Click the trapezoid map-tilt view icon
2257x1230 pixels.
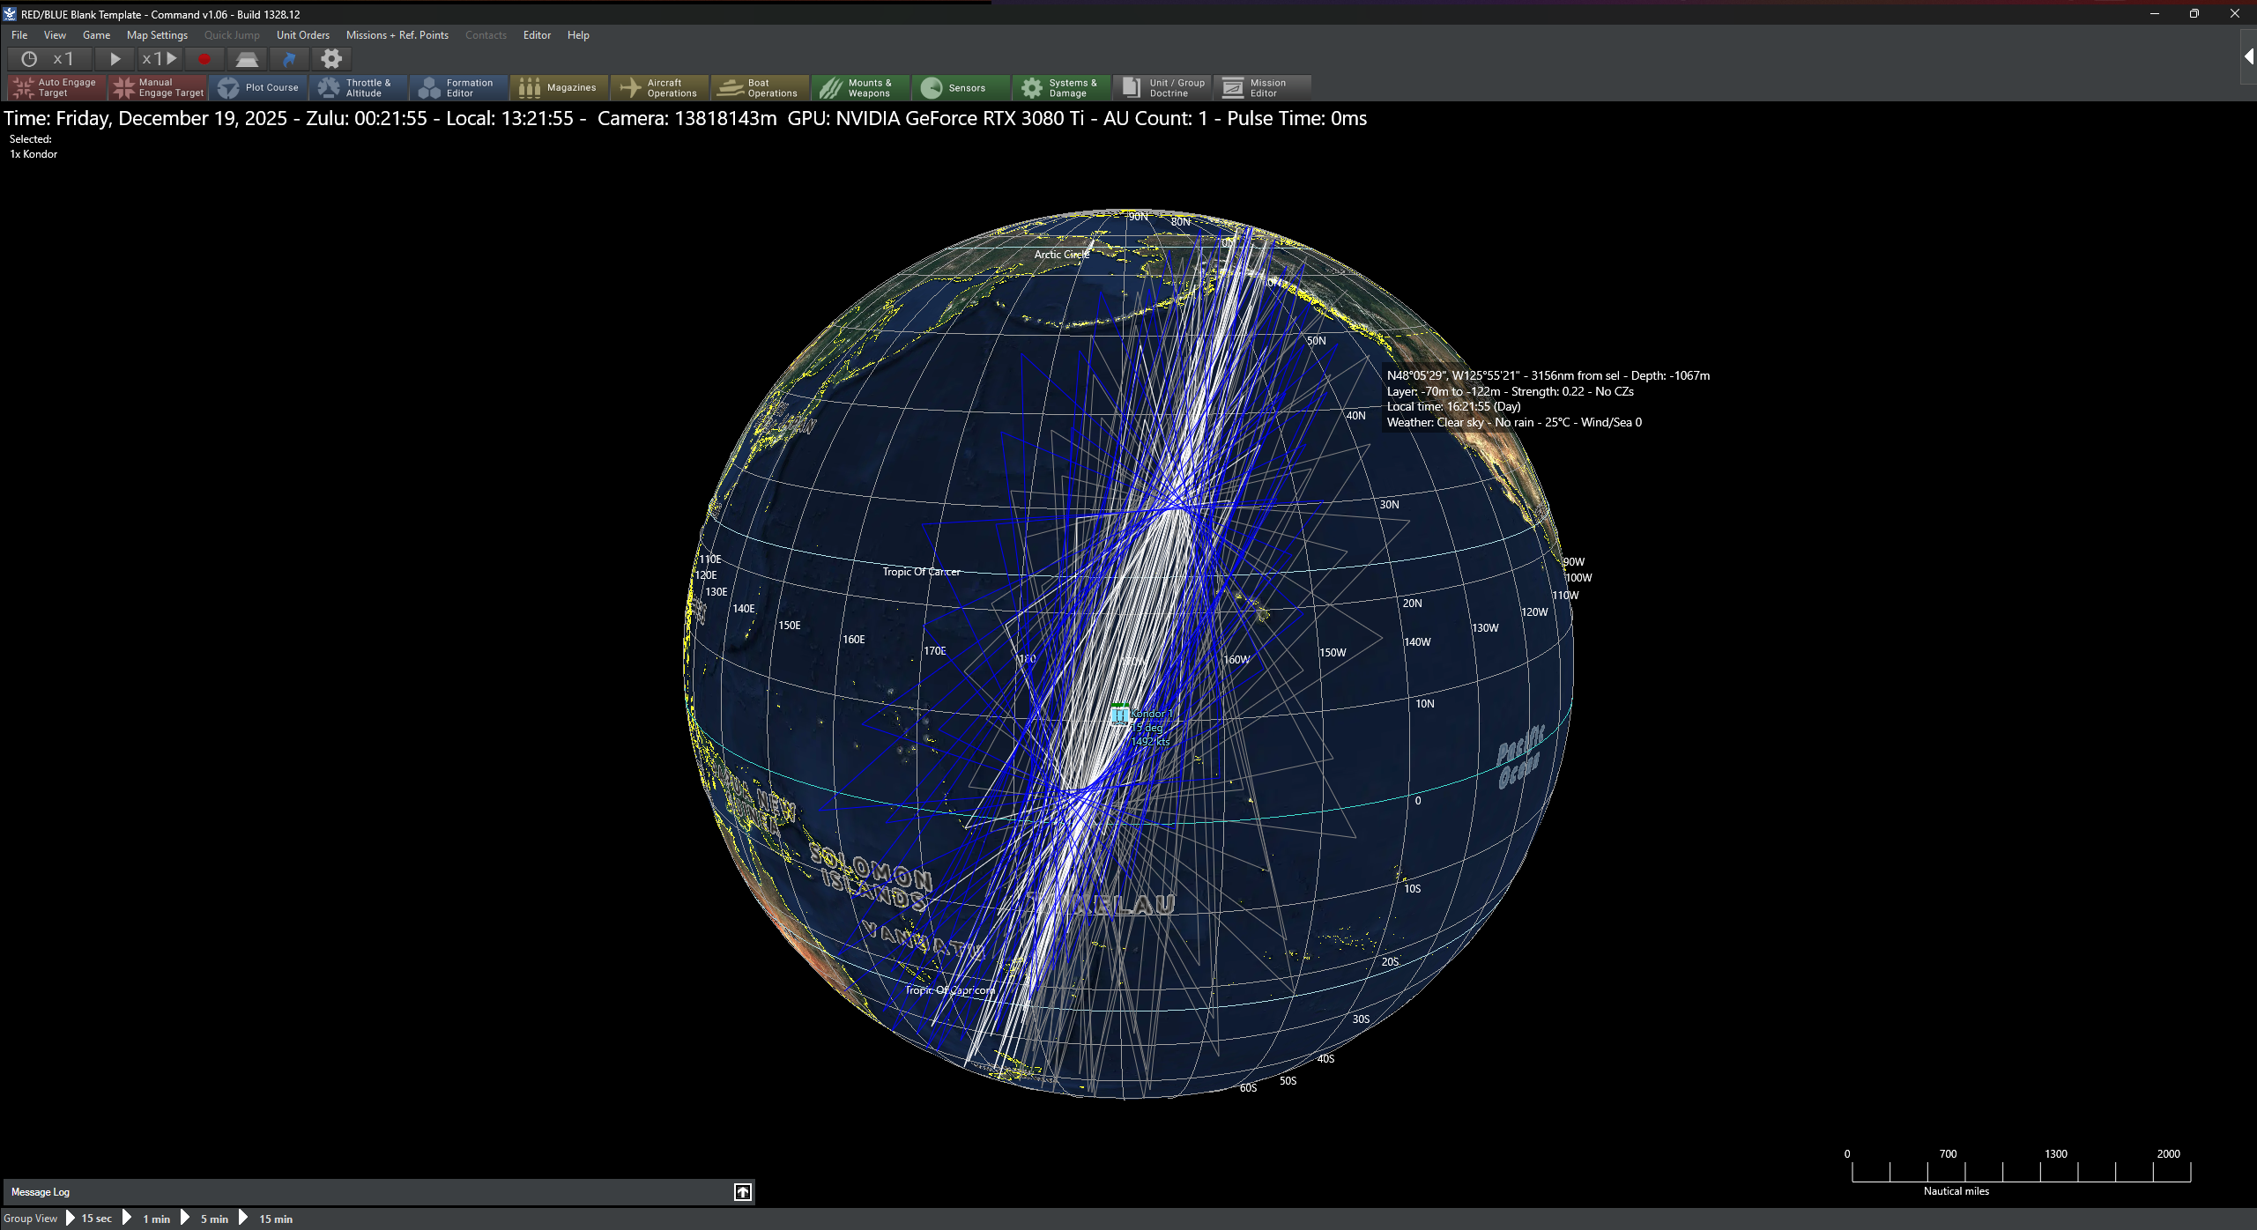click(247, 59)
